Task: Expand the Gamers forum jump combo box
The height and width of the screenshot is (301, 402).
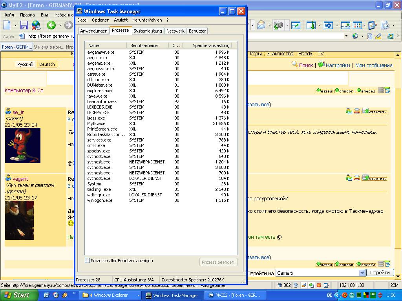Action: [362, 273]
